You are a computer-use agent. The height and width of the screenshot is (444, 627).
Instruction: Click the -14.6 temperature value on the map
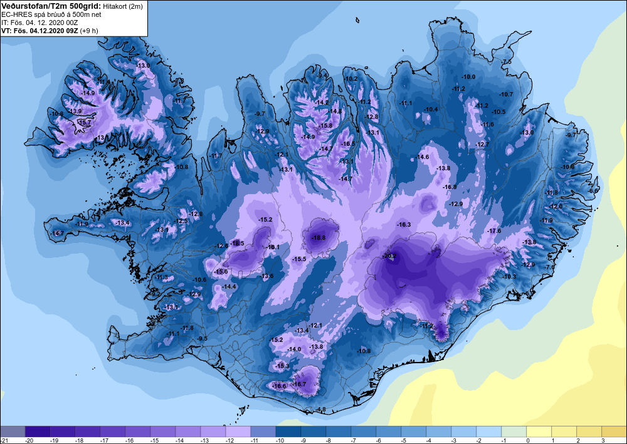pos(422,157)
